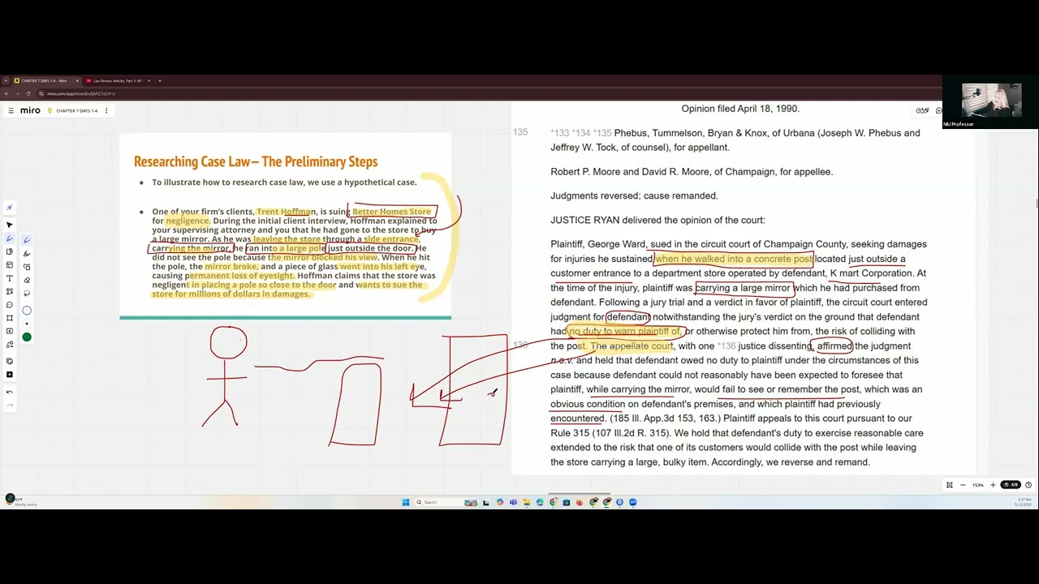
Task: Choose the green pen color swatch
Action: click(27, 337)
